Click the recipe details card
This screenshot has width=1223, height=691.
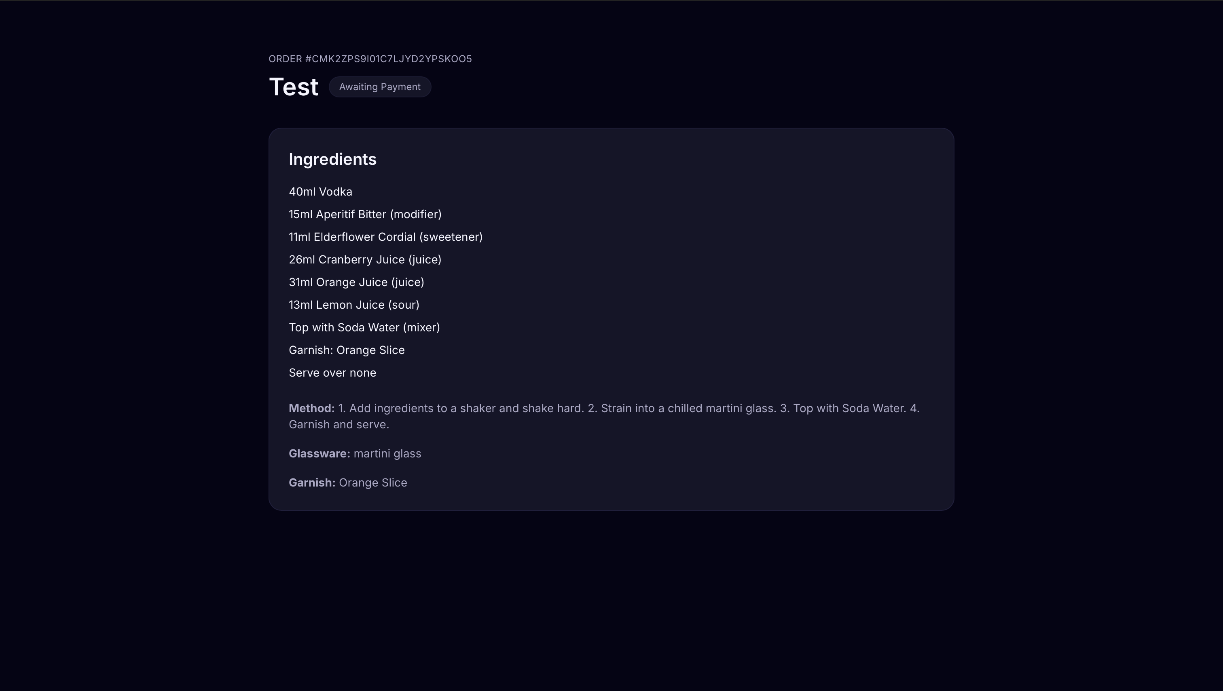point(610,318)
